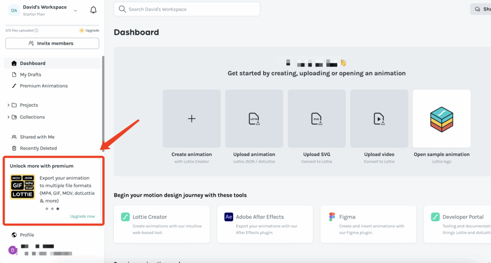This screenshot has width=491, height=263.
Task: Open the Lottie lego sample animation thumbnail
Action: [442, 119]
